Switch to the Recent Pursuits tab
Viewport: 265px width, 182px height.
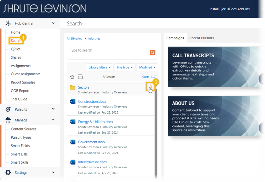click(x=201, y=38)
